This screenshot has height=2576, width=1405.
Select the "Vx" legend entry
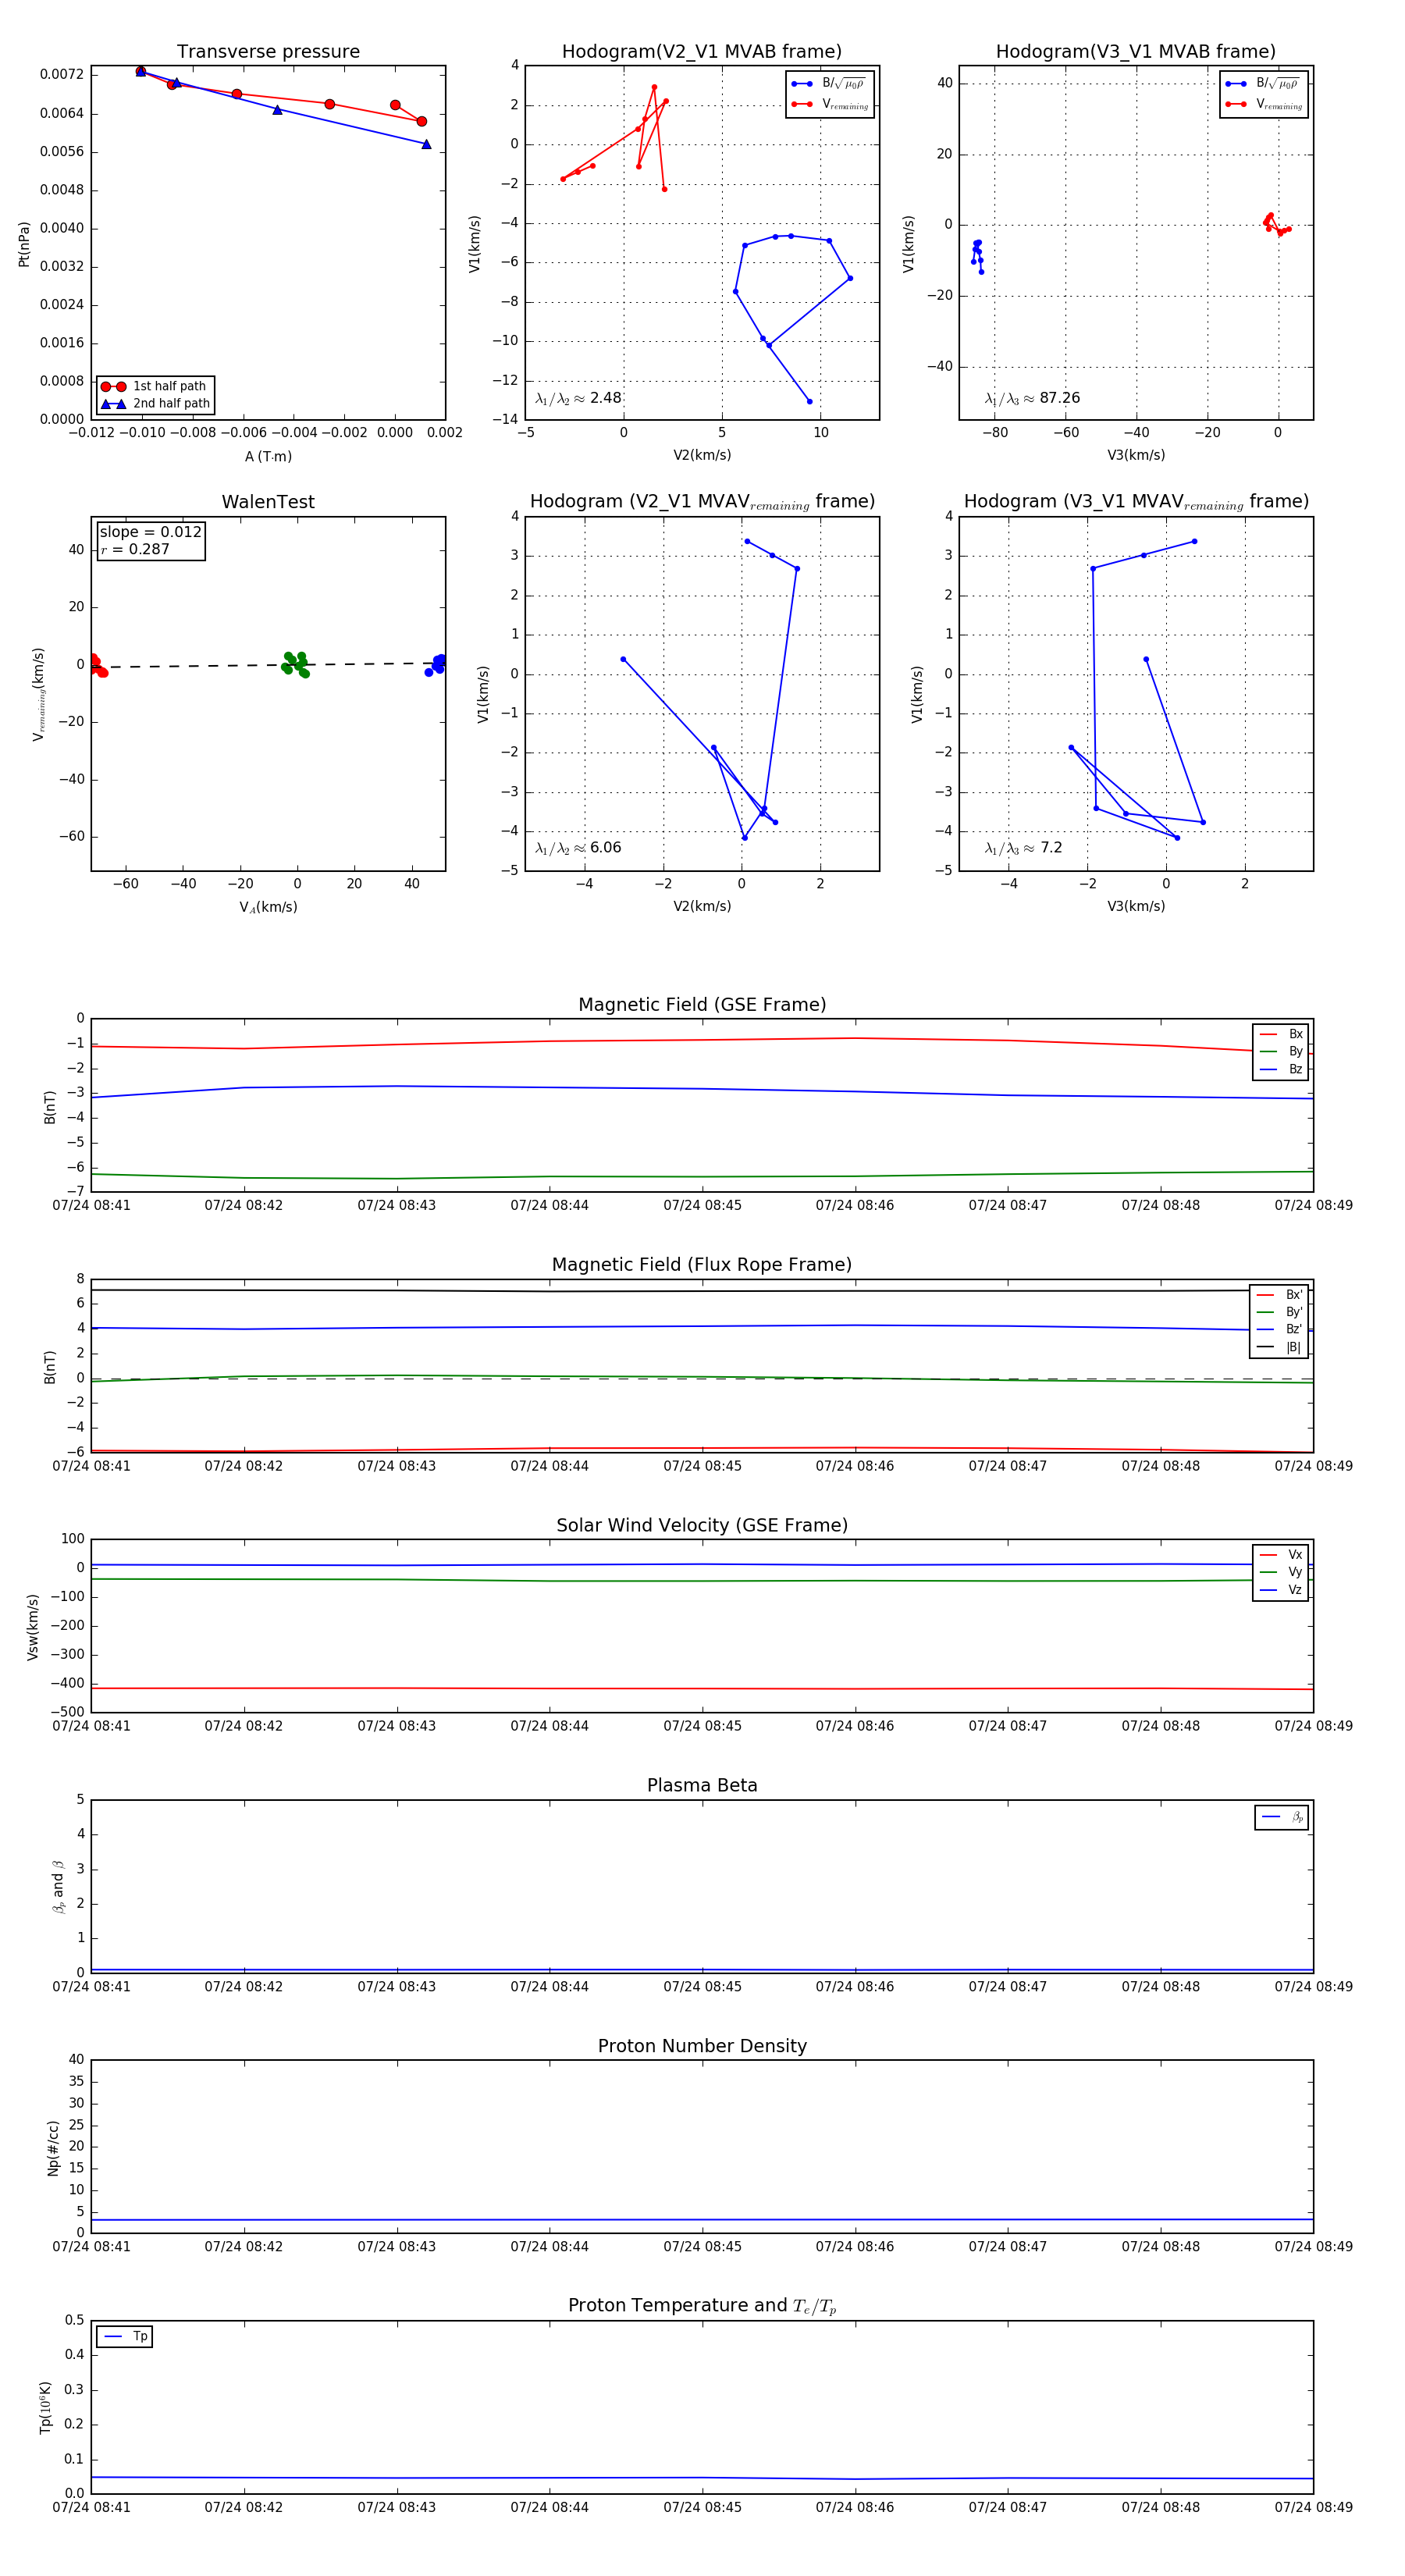(x=1281, y=1554)
